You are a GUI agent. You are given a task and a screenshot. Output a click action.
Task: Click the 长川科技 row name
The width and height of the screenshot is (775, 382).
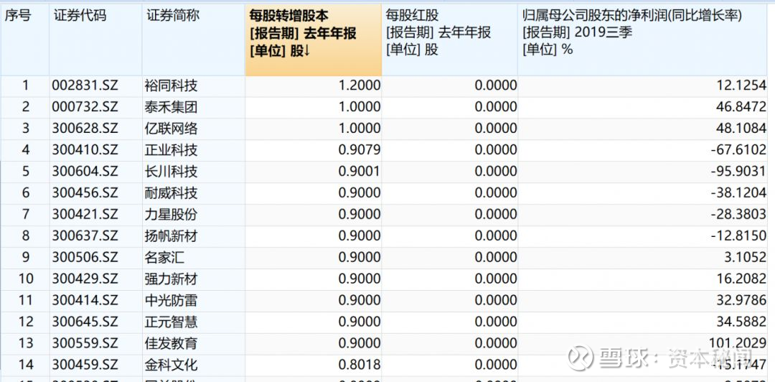[x=171, y=172]
